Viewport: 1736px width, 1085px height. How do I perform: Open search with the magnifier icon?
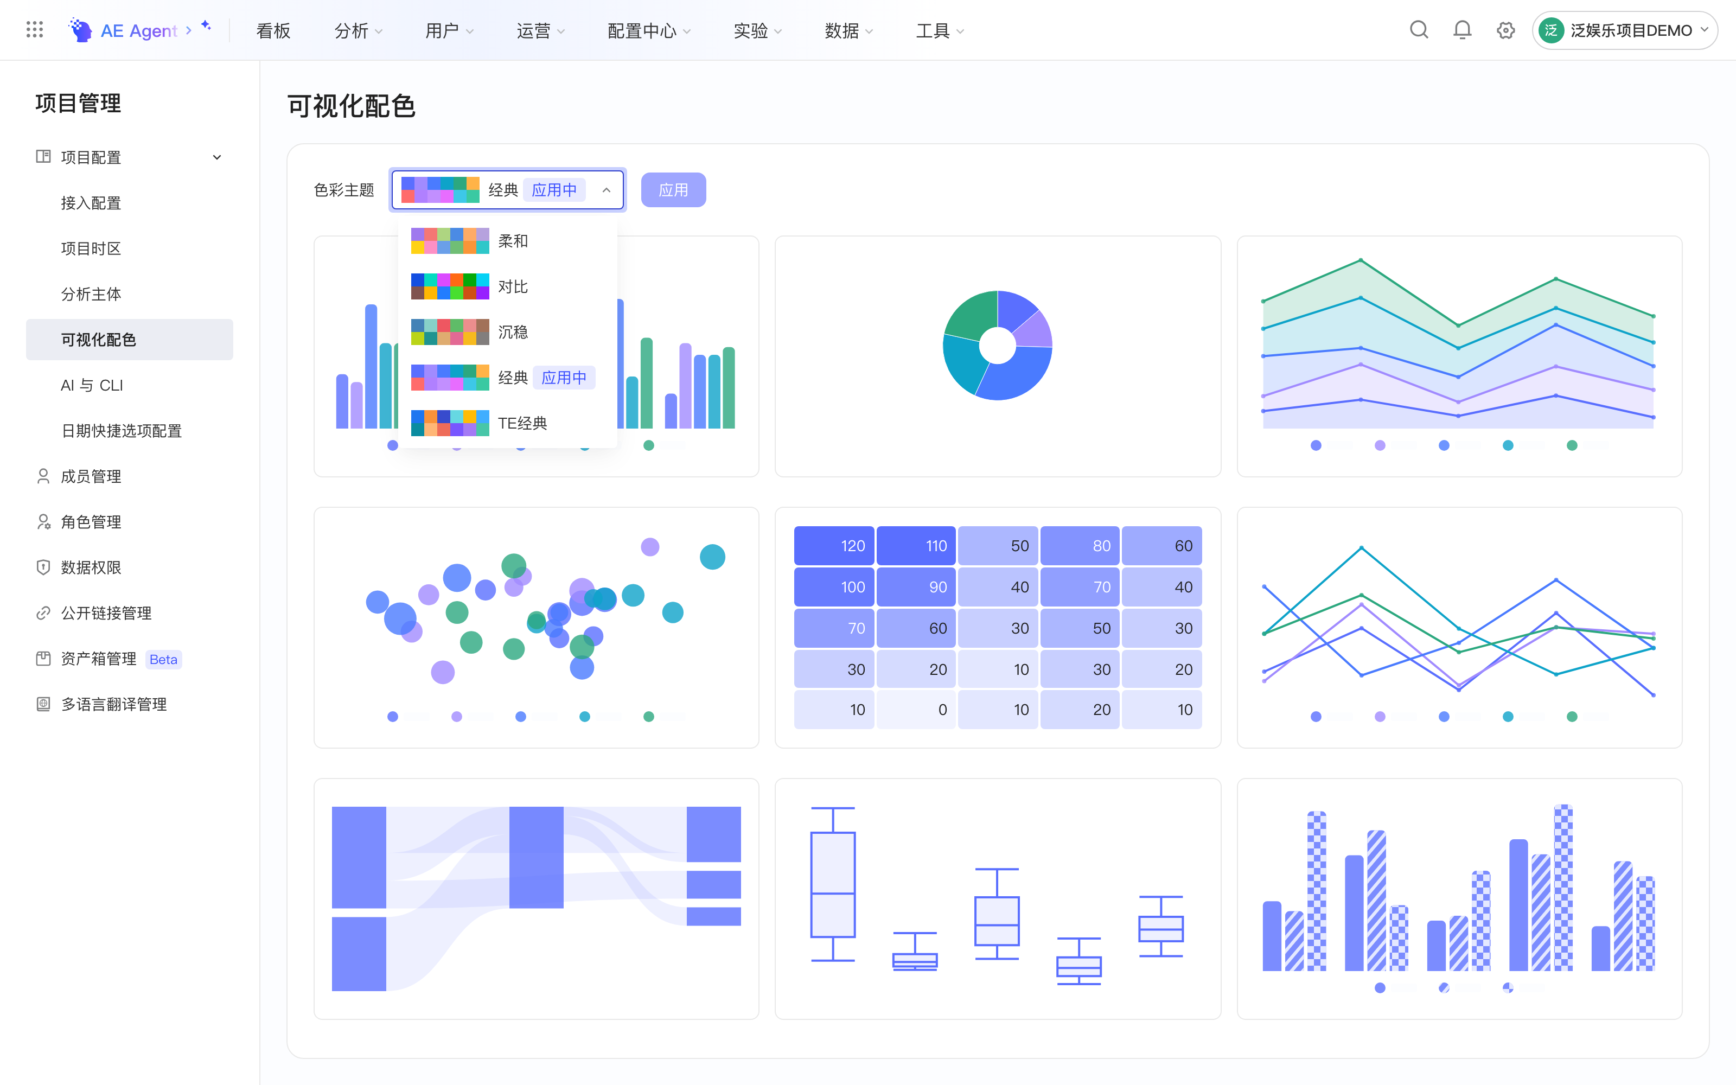(x=1419, y=30)
